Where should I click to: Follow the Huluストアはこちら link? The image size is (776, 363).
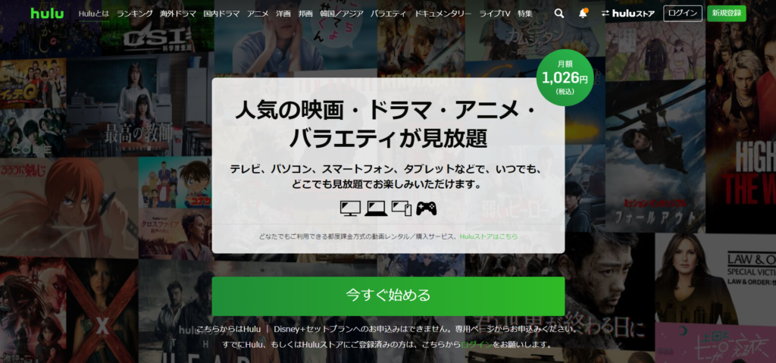click(x=489, y=236)
